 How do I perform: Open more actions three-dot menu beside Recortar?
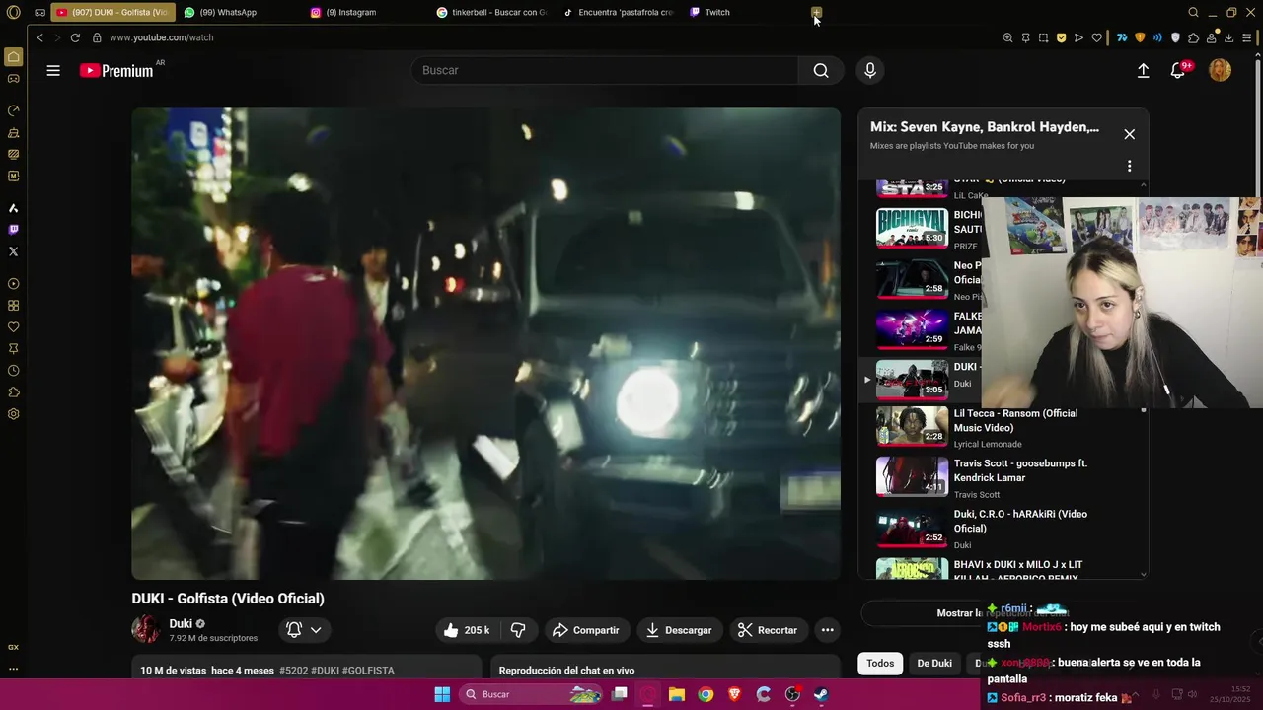pyautogui.click(x=828, y=630)
